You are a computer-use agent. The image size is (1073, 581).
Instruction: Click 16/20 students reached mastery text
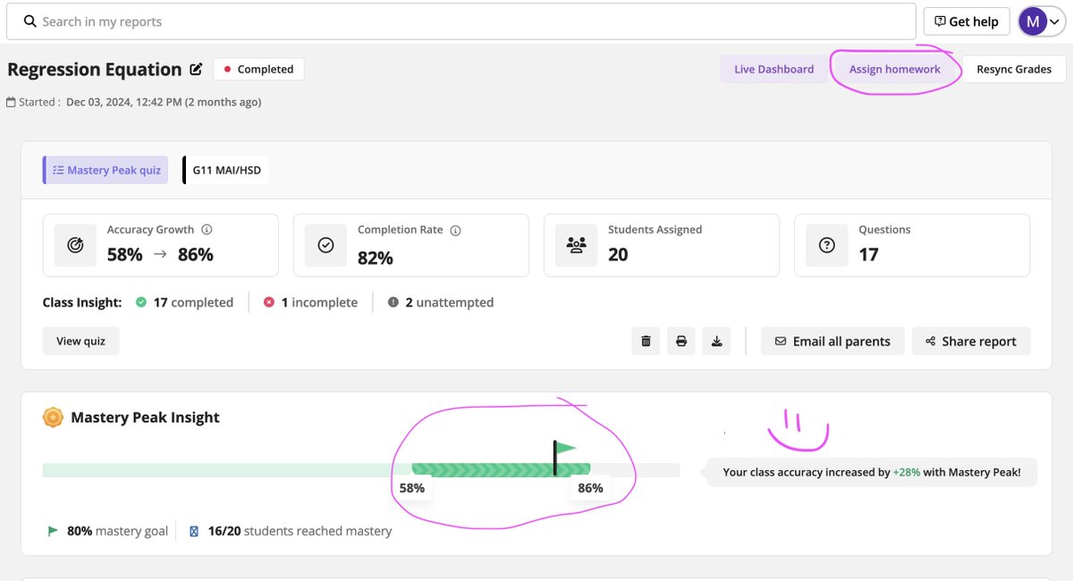click(x=300, y=531)
